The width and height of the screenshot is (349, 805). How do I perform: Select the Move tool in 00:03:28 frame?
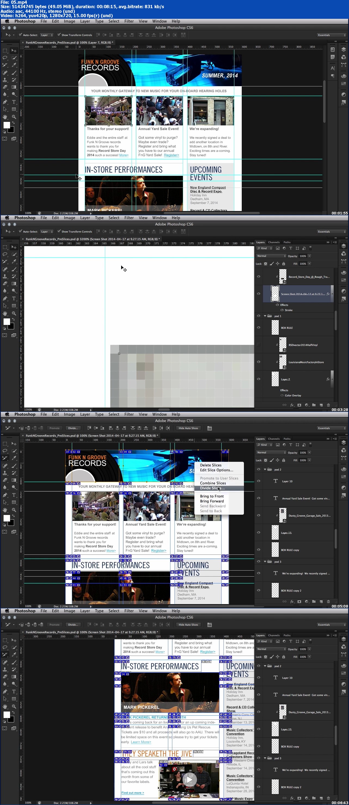[x=14, y=247]
